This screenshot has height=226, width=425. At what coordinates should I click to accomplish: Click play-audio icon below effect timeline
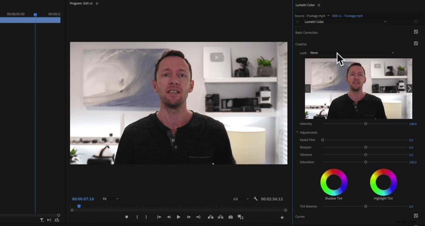[49, 220]
